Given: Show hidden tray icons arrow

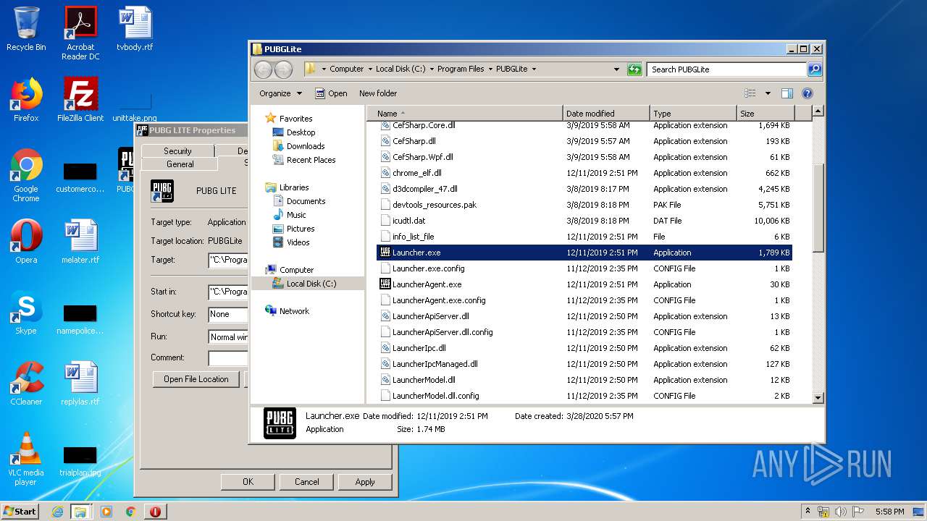Looking at the screenshot, I should (808, 511).
